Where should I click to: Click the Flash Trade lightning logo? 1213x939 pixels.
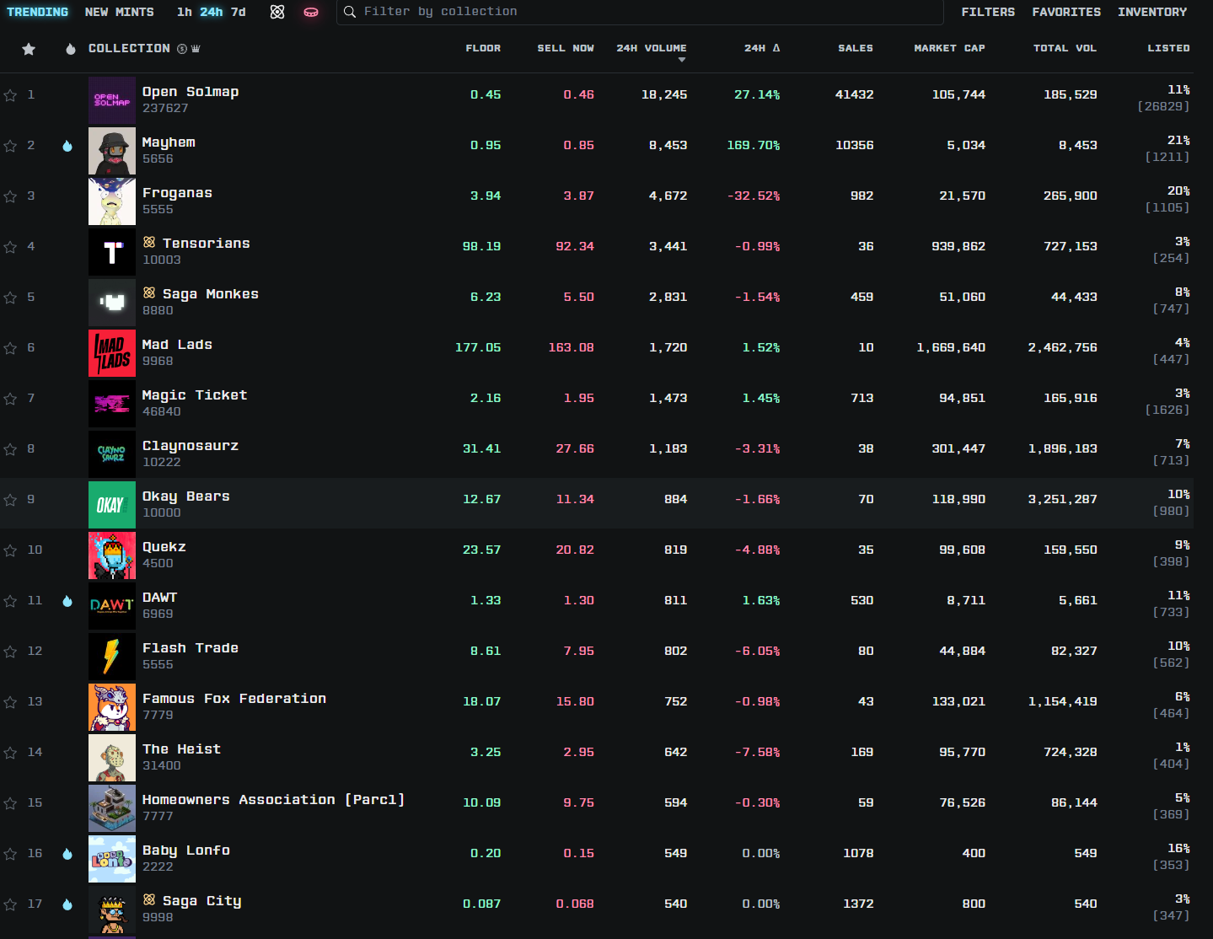tap(112, 657)
